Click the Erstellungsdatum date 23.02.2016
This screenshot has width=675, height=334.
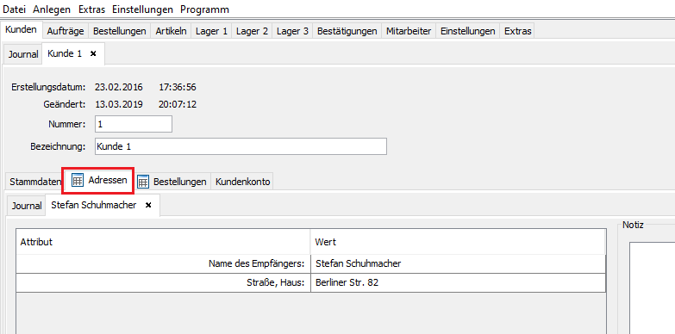119,87
